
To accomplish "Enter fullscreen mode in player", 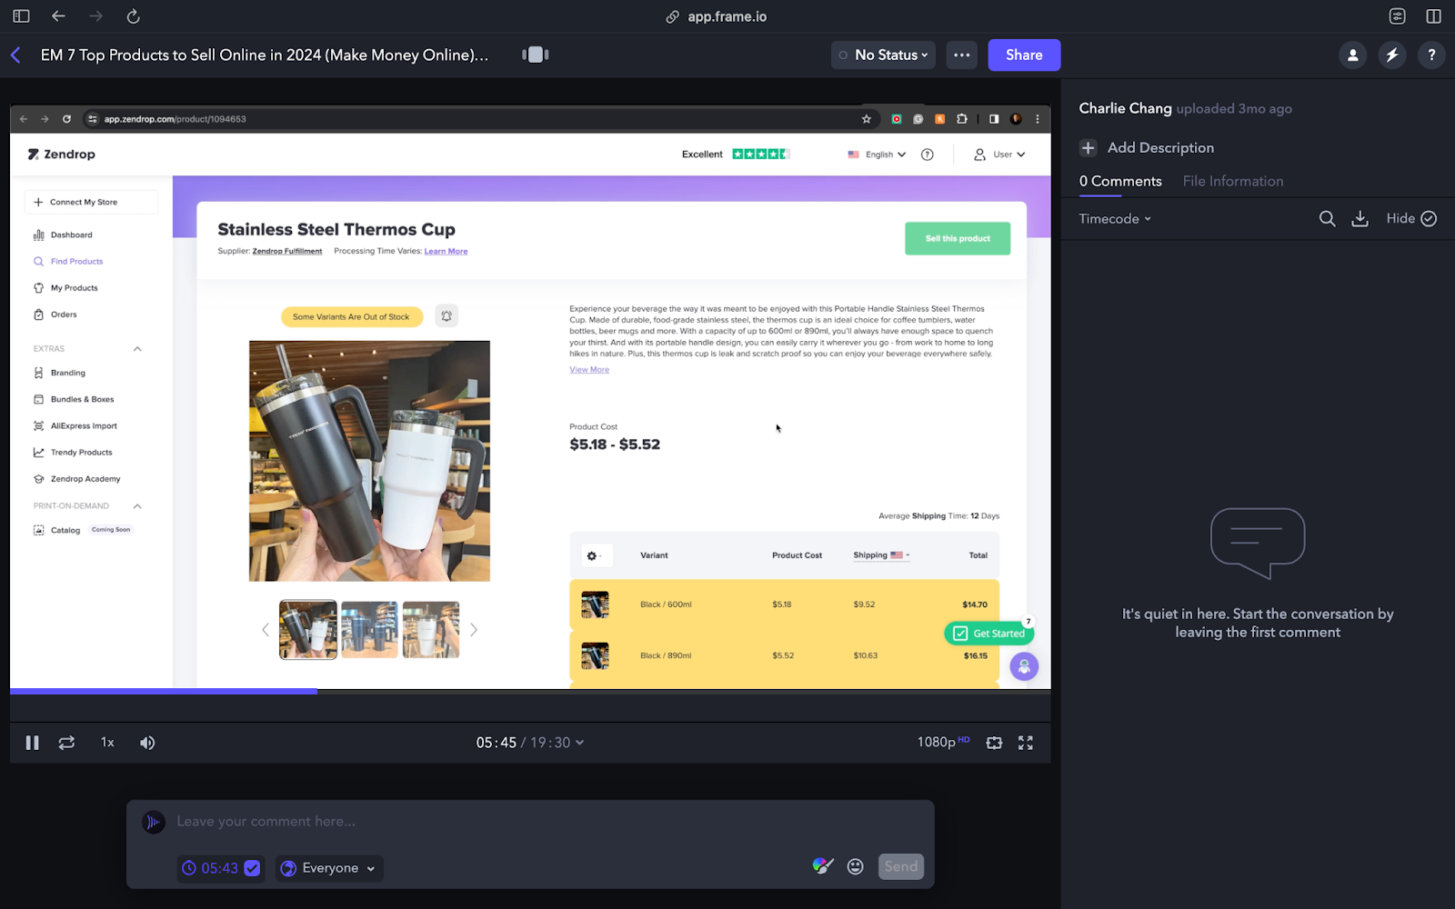I will [1026, 743].
